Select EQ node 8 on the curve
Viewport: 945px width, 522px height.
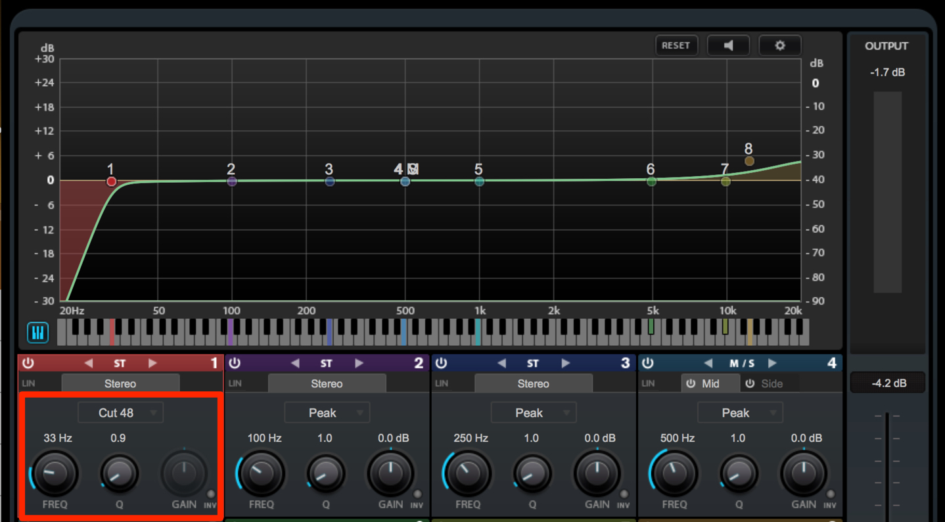pos(749,161)
